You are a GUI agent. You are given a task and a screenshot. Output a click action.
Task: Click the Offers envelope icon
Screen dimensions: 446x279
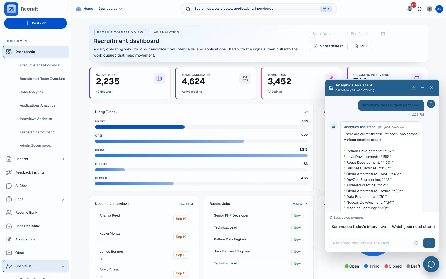9,253
